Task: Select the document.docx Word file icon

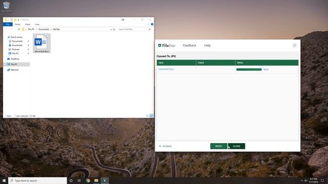Action: click(42, 43)
